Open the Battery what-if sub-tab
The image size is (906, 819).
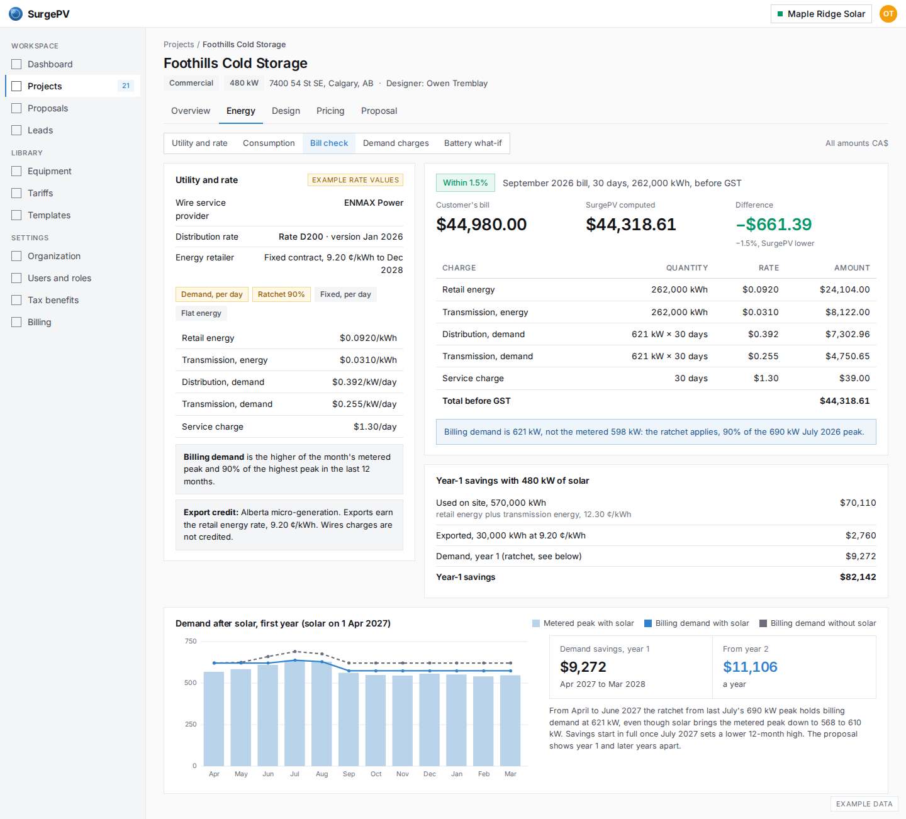[x=473, y=143]
